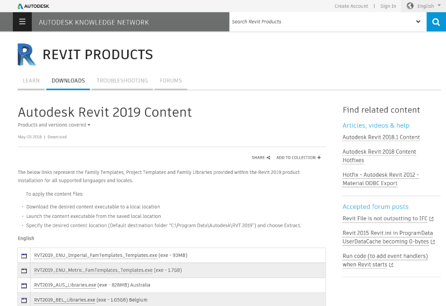Screen dimensions: 446x306
Task: Open the hamburger navigation menu
Action: [x=22, y=22]
